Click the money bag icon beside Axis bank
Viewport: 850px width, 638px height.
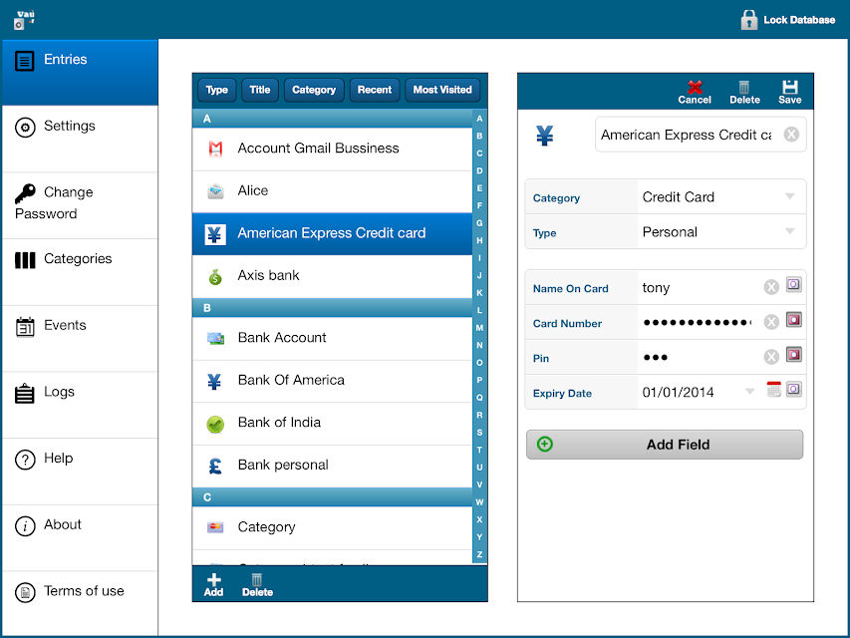tap(216, 277)
